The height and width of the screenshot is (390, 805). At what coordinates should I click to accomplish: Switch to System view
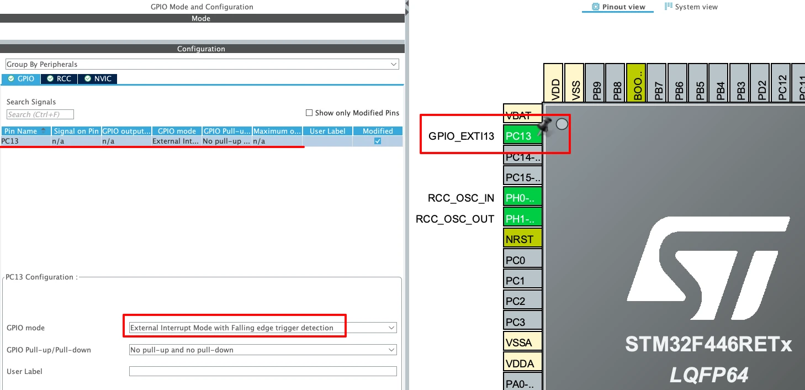(x=691, y=7)
